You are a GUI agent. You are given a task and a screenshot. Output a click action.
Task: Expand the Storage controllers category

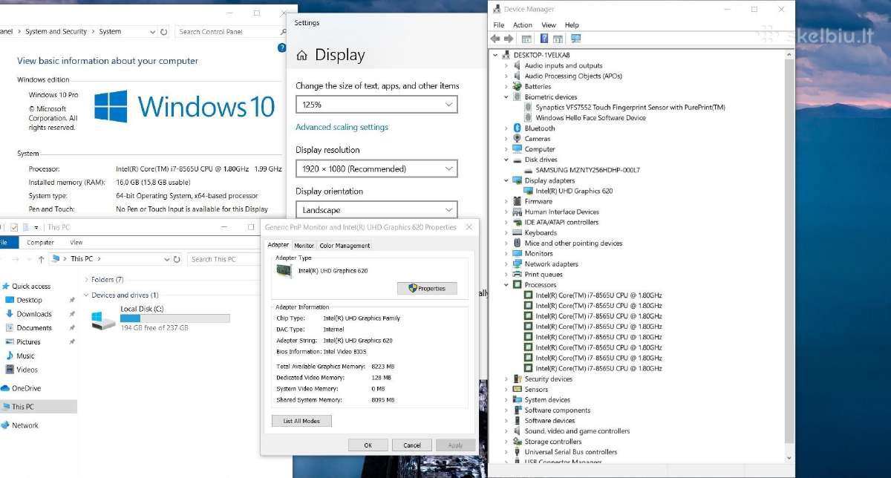click(x=507, y=442)
